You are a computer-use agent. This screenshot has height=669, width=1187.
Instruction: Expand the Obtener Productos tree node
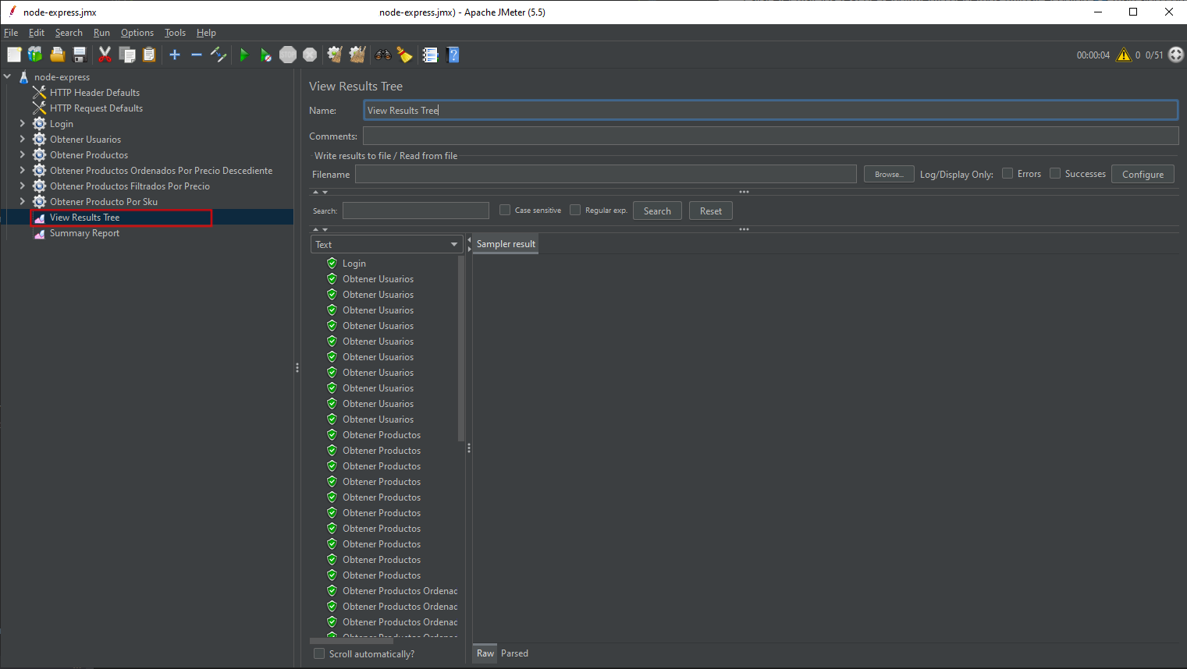(x=22, y=154)
